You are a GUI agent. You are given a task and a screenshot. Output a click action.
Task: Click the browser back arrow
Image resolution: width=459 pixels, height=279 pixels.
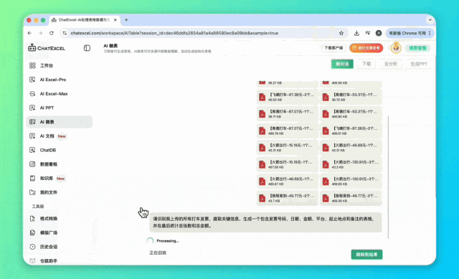(29, 33)
